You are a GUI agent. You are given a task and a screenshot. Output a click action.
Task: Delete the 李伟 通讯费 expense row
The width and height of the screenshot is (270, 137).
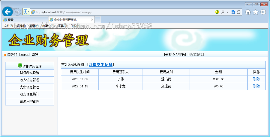click(x=256, y=79)
